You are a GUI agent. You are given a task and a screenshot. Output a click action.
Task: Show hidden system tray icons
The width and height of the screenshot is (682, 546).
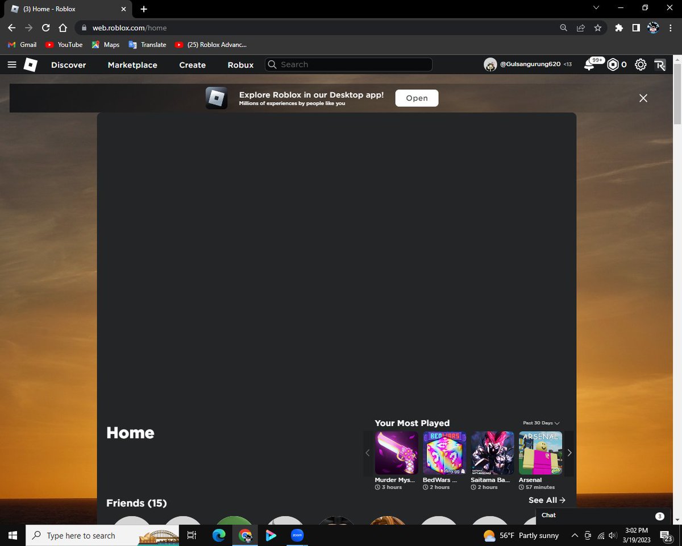point(575,535)
